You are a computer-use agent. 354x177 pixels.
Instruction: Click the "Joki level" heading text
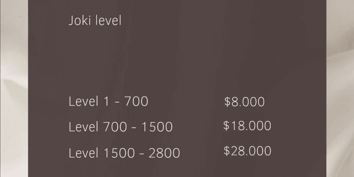pos(95,21)
